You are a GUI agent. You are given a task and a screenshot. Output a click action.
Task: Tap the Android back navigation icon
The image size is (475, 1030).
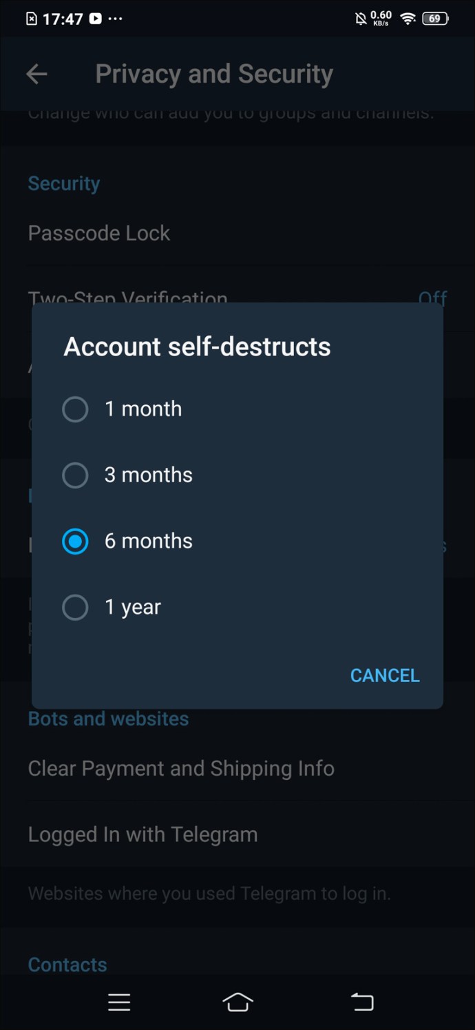pyautogui.click(x=362, y=1002)
